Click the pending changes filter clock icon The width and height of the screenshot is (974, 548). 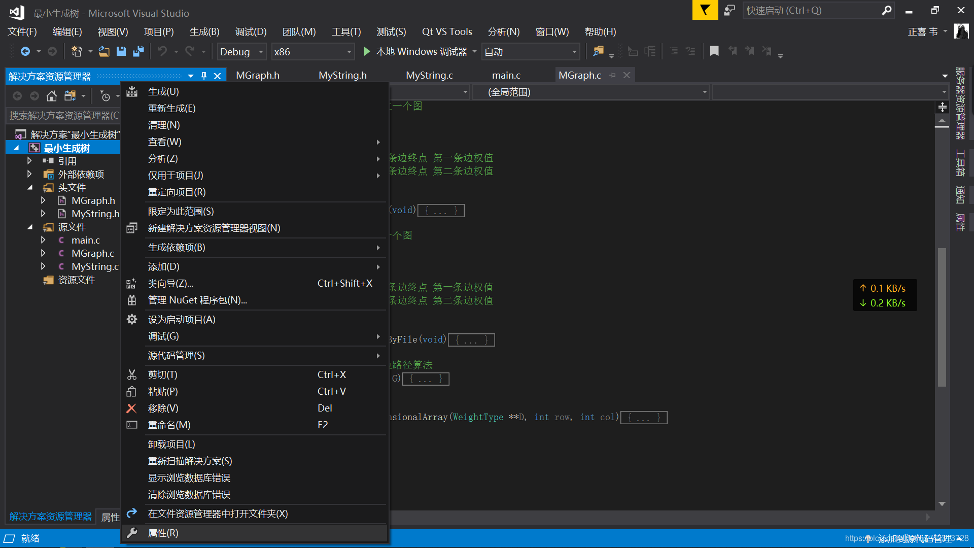point(105,96)
